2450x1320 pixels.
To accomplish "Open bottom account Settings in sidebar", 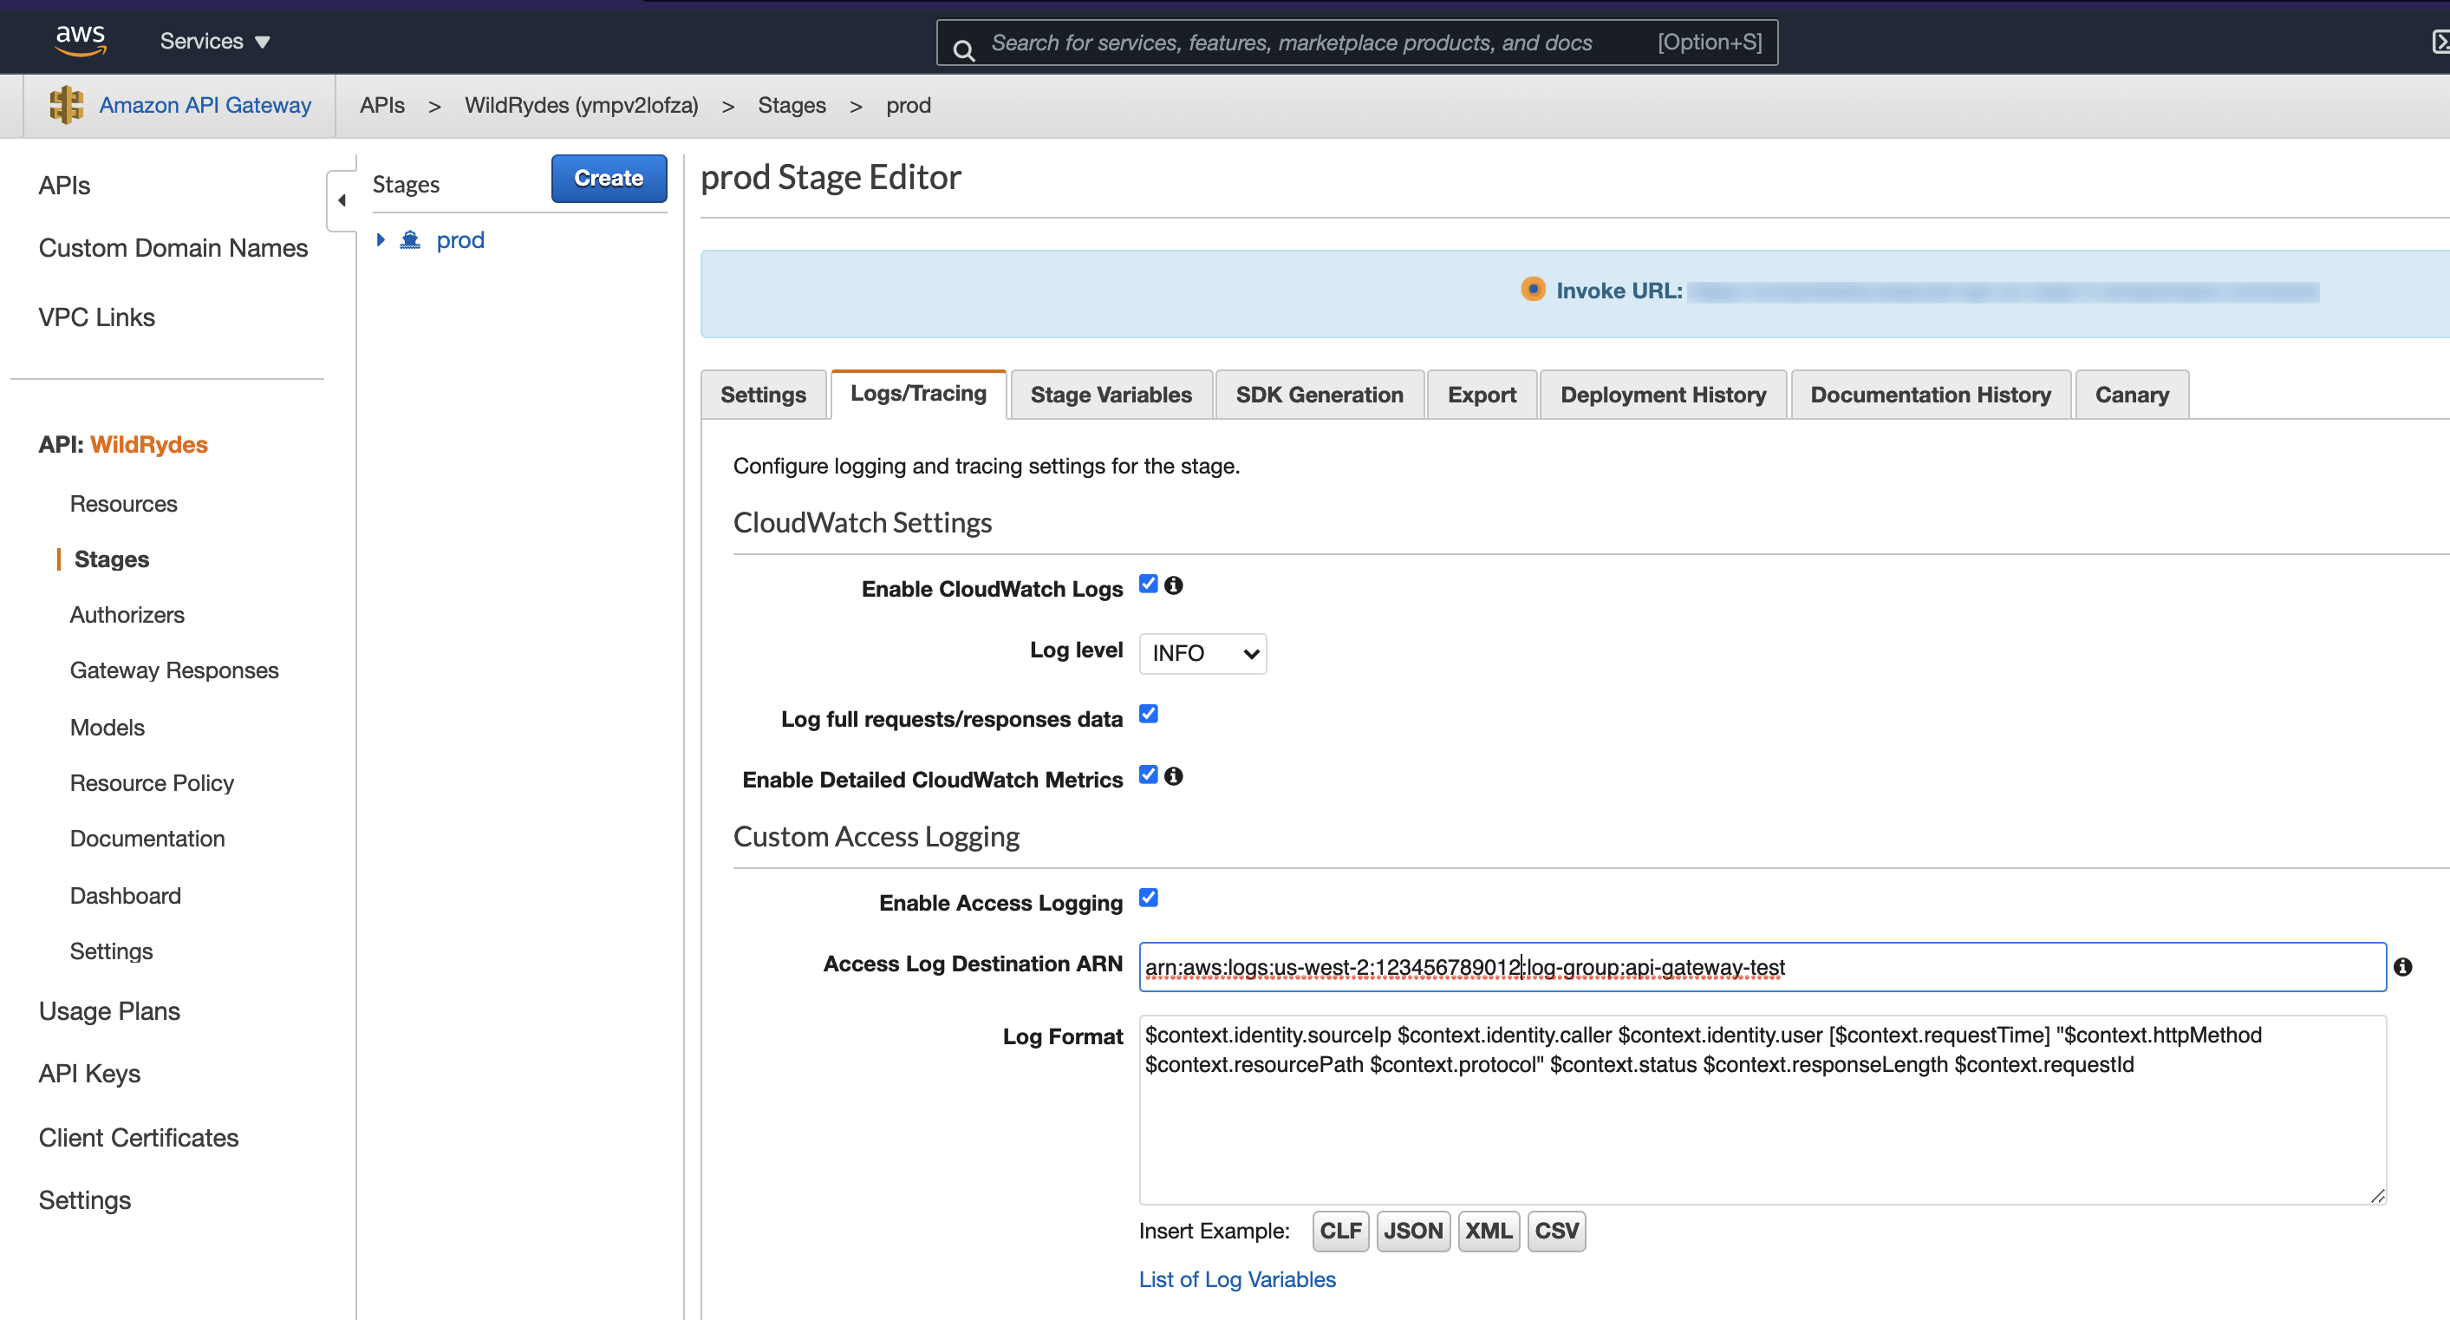I will pos(85,1200).
